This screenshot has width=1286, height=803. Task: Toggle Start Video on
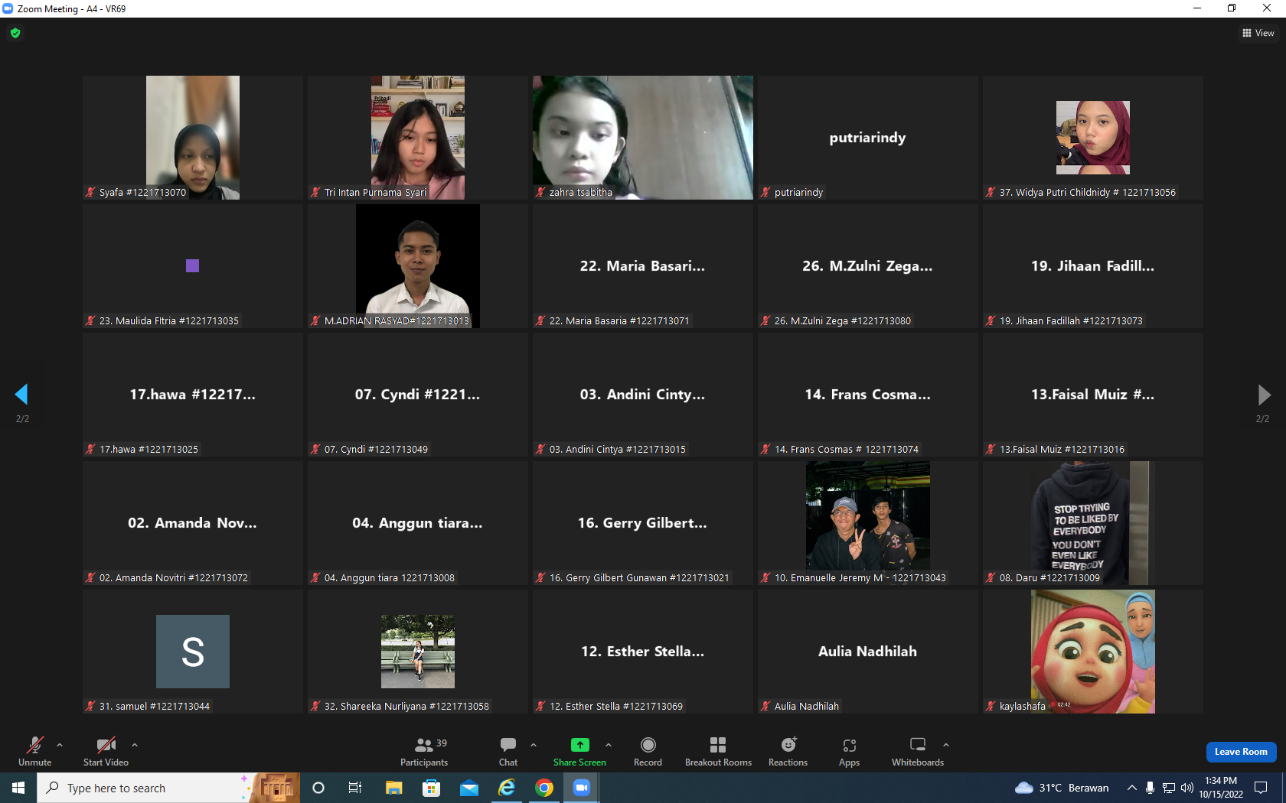pos(106,751)
